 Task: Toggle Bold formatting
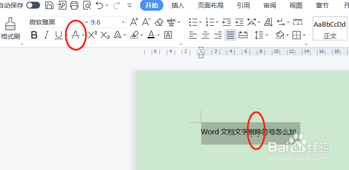pyautogui.click(x=34, y=35)
